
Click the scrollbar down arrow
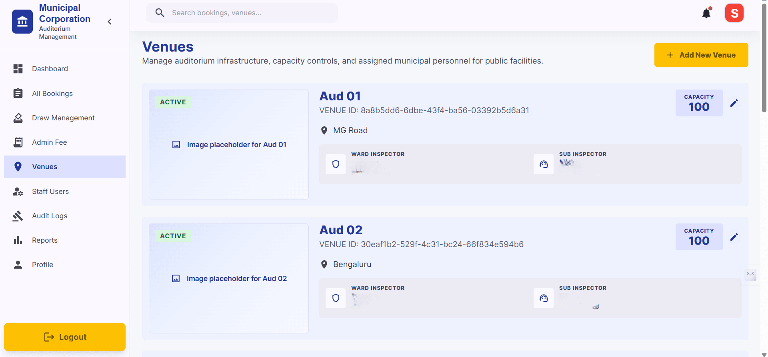[764, 354]
